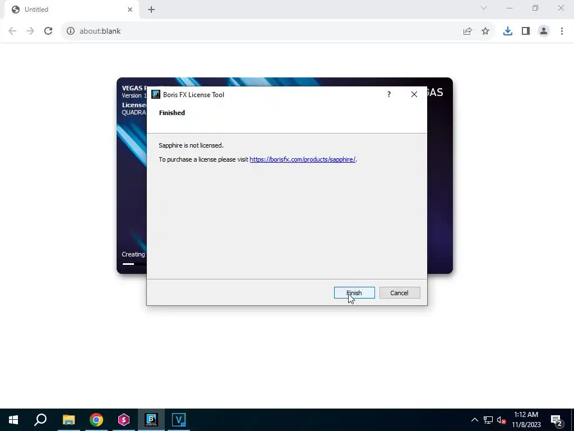
Task: Click the muted volume tray icon
Action: [501, 420]
